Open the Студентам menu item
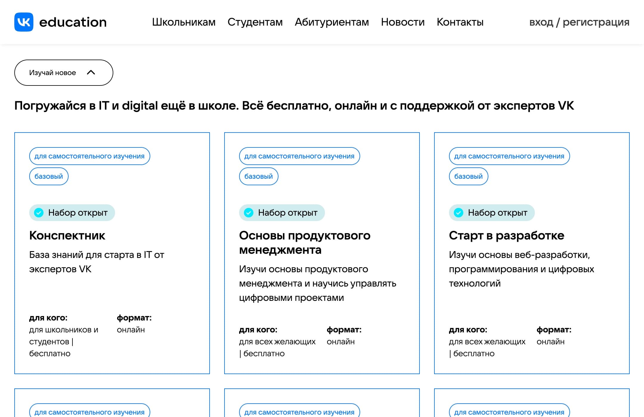644x417 pixels. point(255,22)
